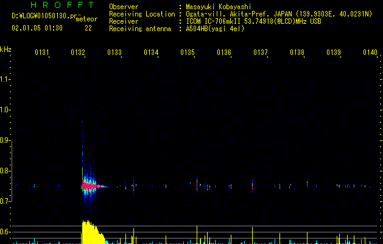Click the 0.9 kHz frequency label
The height and width of the screenshot is (244, 383).
5,140
